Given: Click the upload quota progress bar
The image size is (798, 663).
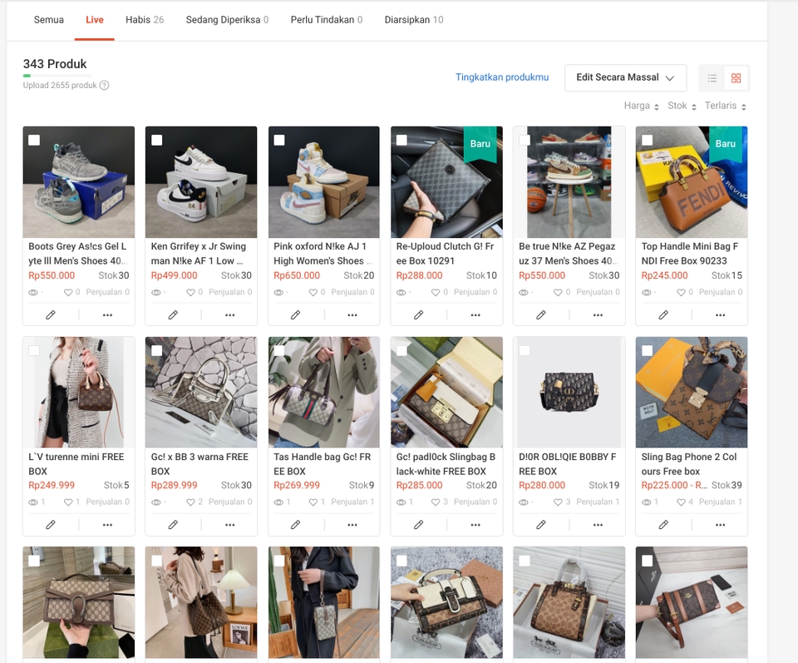Looking at the screenshot, I should pos(57,76).
